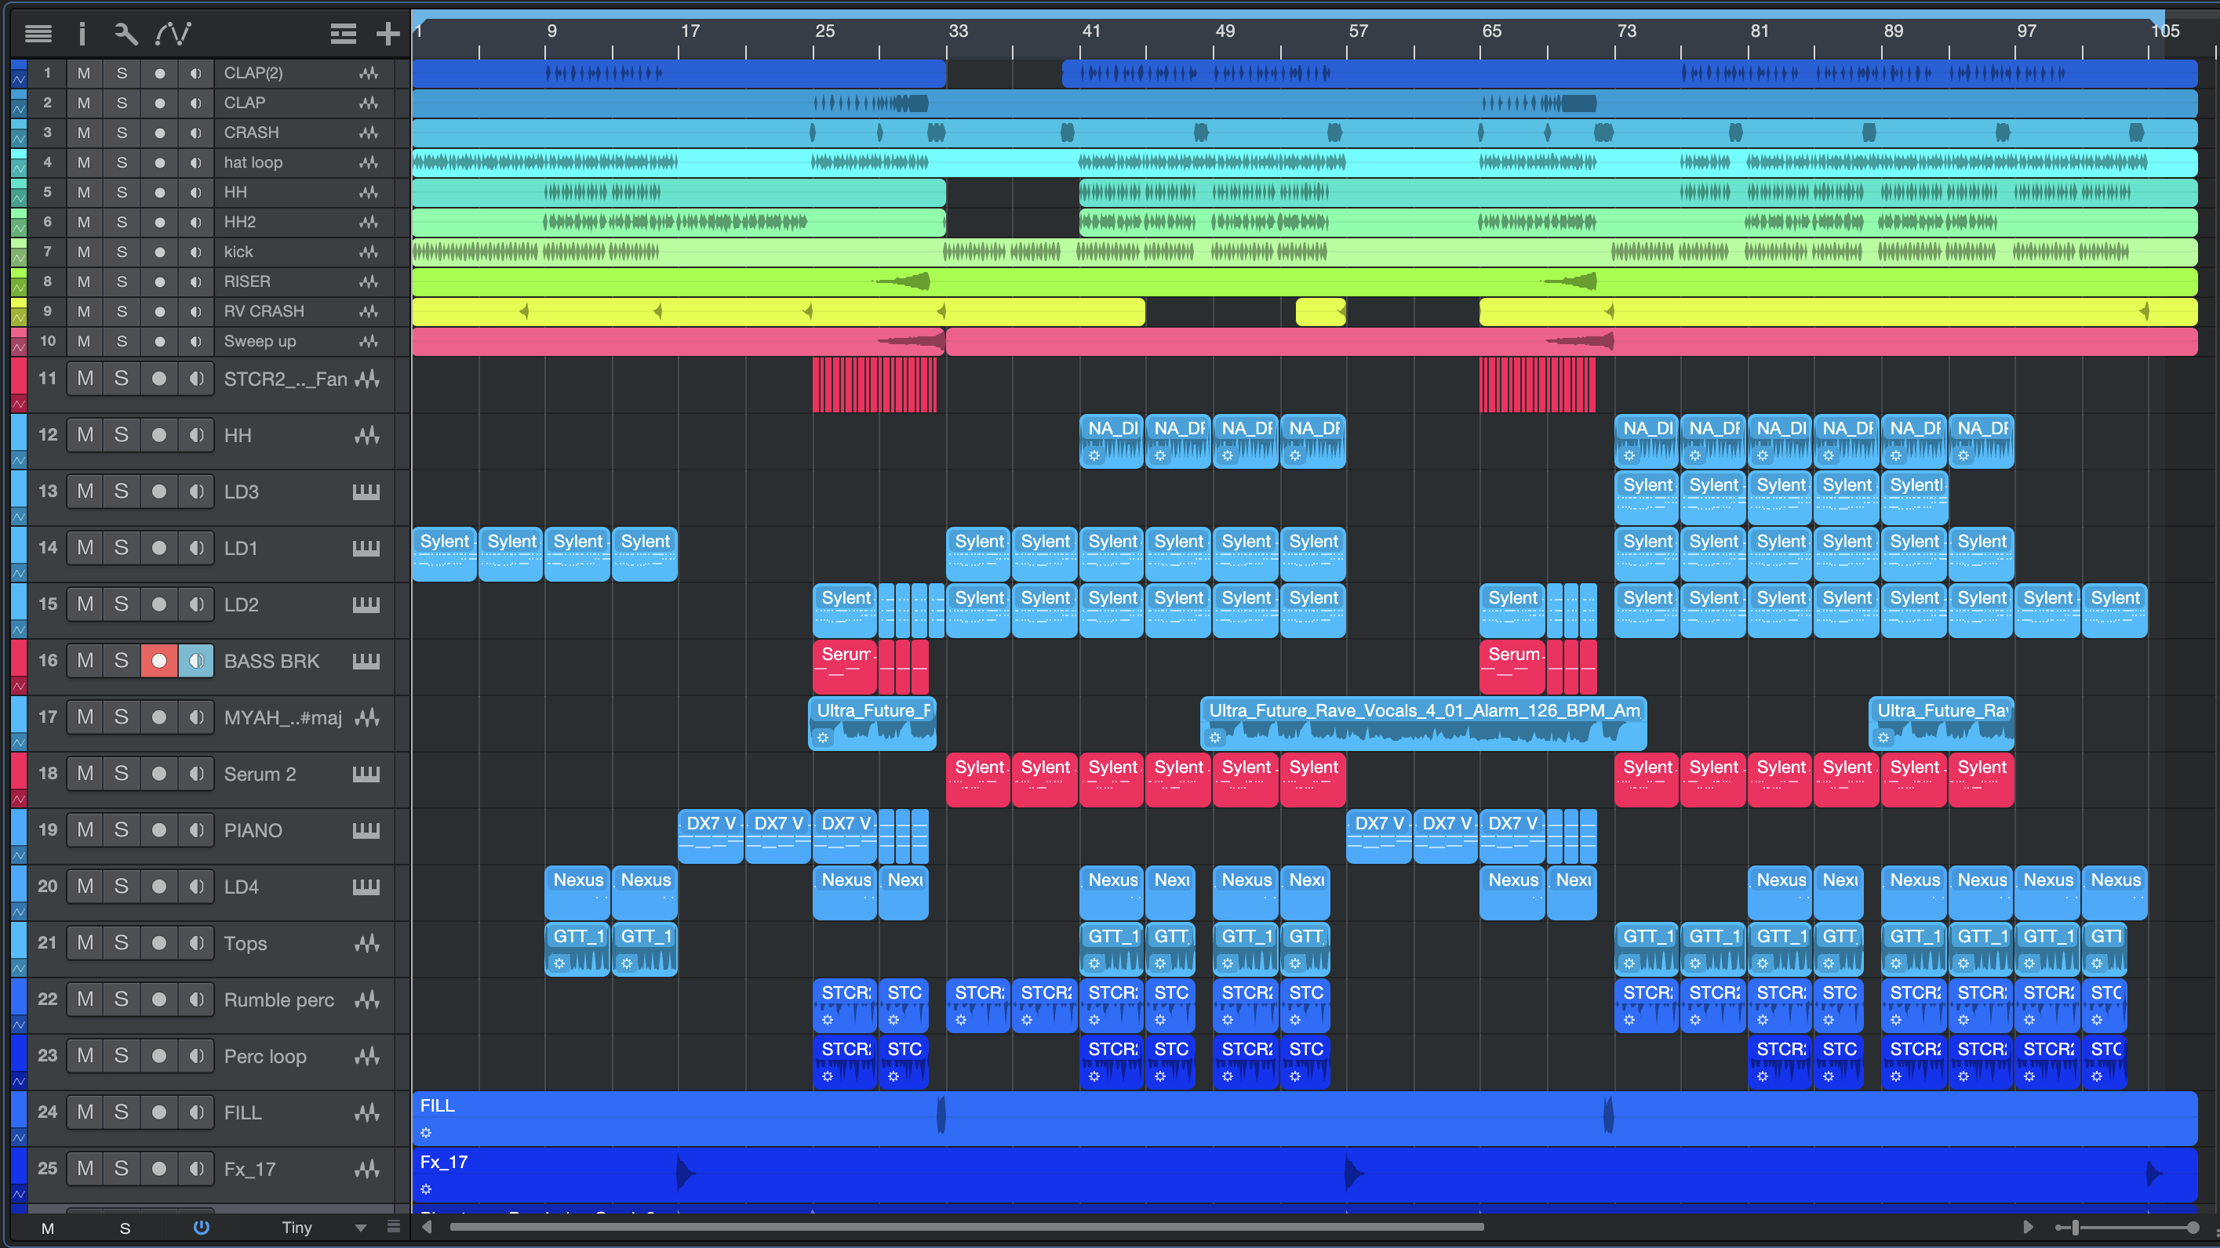Select the first DX7 V clip on PIANO
The width and height of the screenshot is (2220, 1248).
(710, 836)
